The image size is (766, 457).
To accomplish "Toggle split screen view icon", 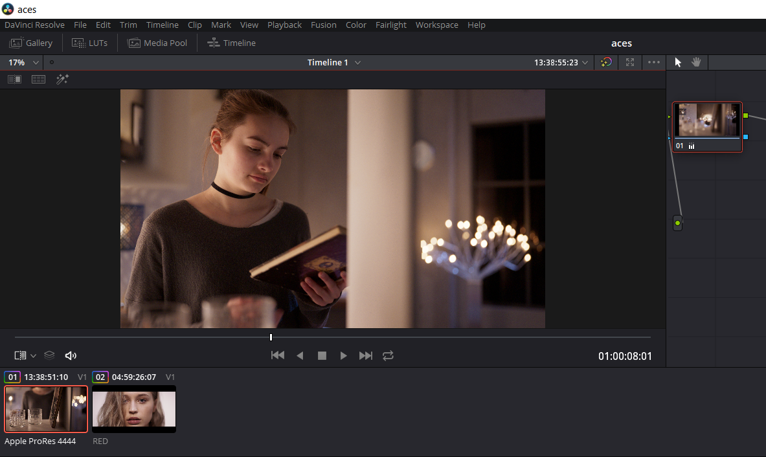I will [x=38, y=79].
